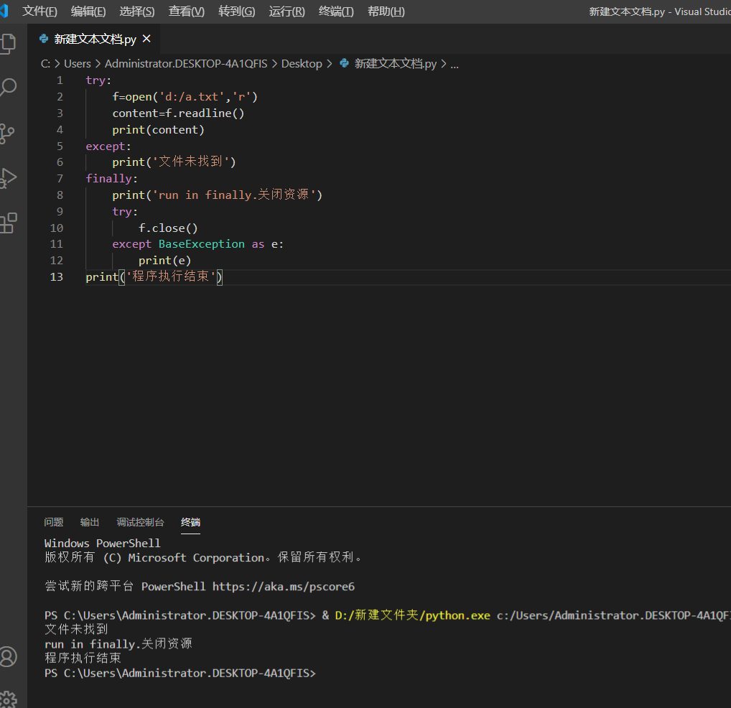Click code text print(e)
The image size is (731, 708).
click(x=165, y=261)
